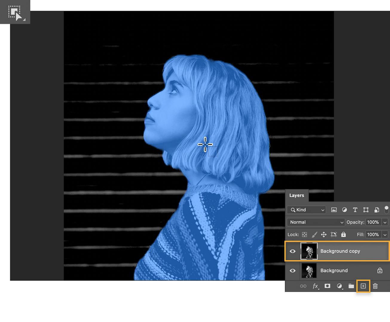The width and height of the screenshot is (390, 322).
Task: Filter layers by adjustment layers
Action: (x=344, y=210)
